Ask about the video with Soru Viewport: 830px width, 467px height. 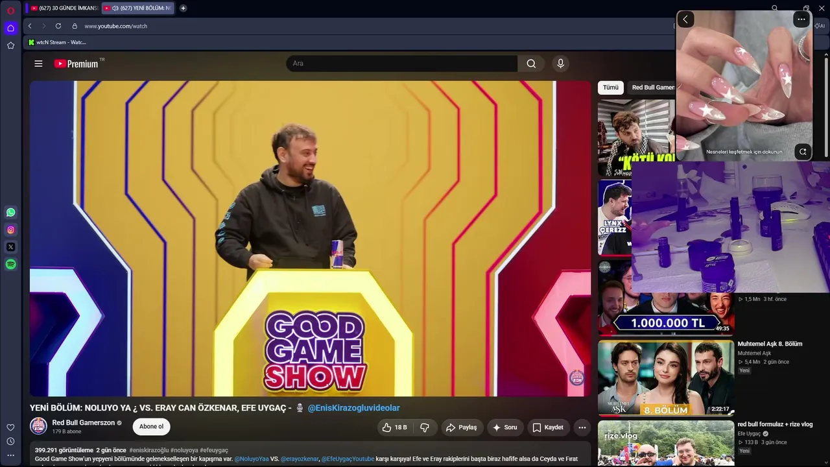click(x=504, y=427)
